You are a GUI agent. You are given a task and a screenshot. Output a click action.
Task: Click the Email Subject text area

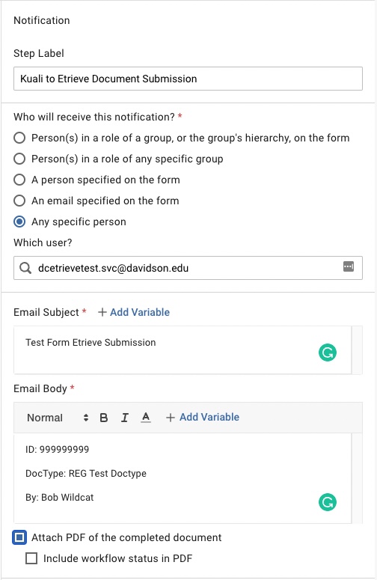(183, 350)
